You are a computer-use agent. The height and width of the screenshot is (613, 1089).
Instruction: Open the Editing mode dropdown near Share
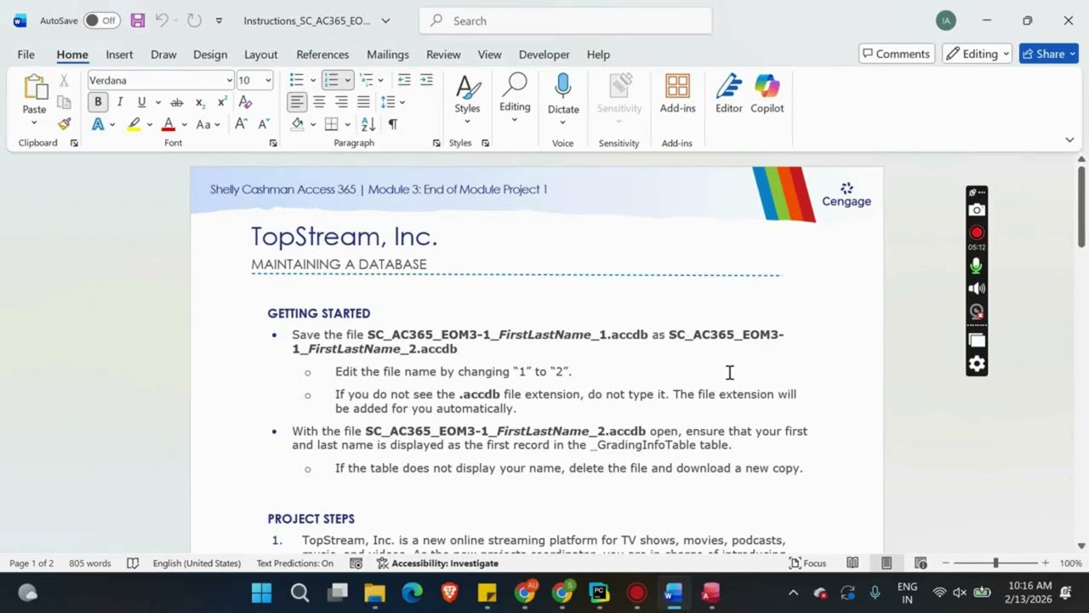pos(977,54)
